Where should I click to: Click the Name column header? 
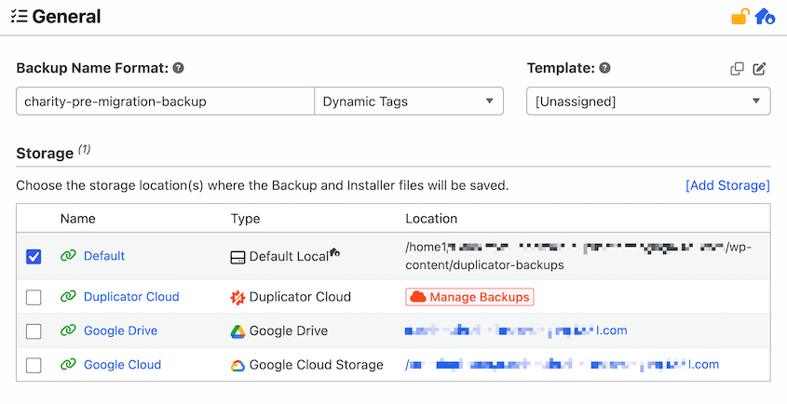[x=78, y=219]
